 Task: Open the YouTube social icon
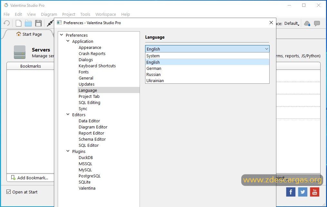(x=314, y=192)
